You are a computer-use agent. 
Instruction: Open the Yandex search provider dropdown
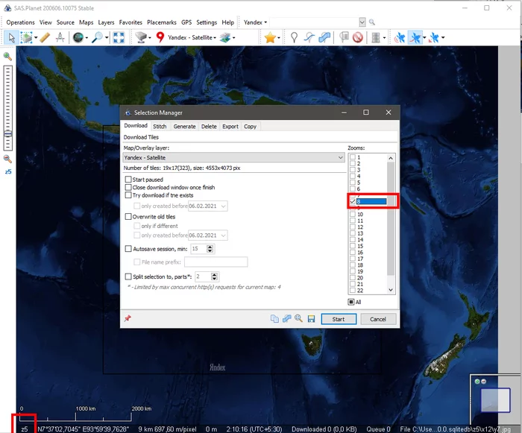(x=255, y=22)
